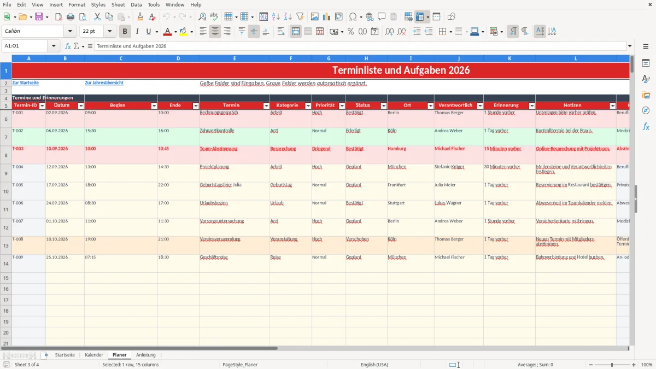This screenshot has height=369, width=656.
Task: Open the Font Size dropdown arrow
Action: click(x=109, y=32)
